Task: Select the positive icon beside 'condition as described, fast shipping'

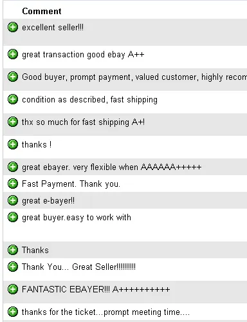Action: click(x=13, y=99)
